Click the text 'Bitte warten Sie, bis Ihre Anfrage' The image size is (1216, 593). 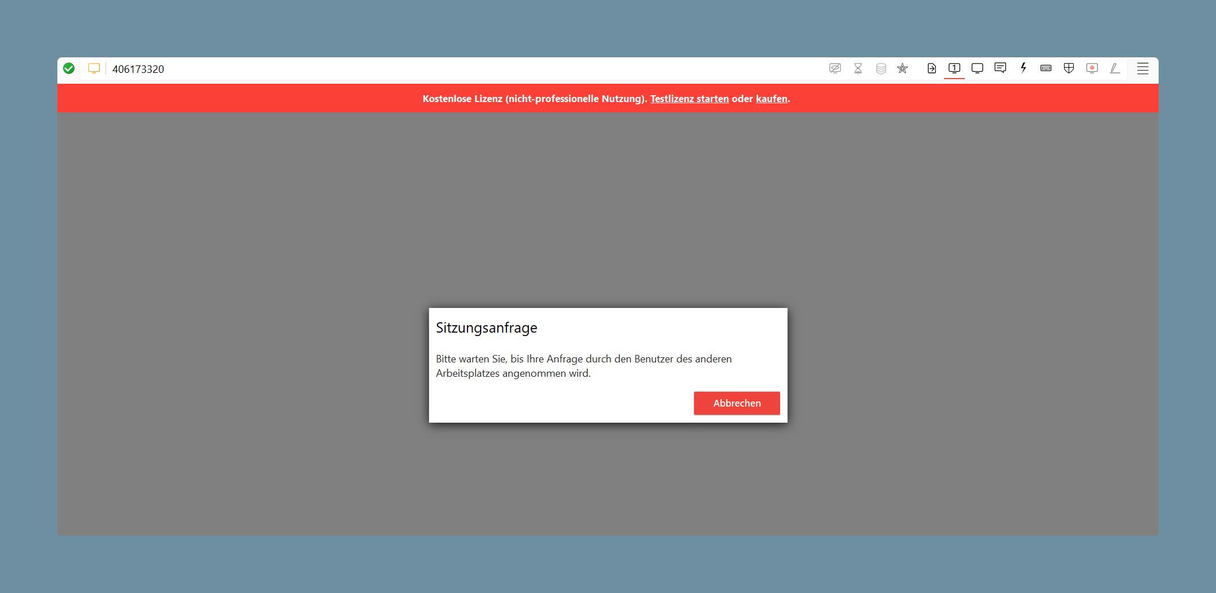coord(509,359)
